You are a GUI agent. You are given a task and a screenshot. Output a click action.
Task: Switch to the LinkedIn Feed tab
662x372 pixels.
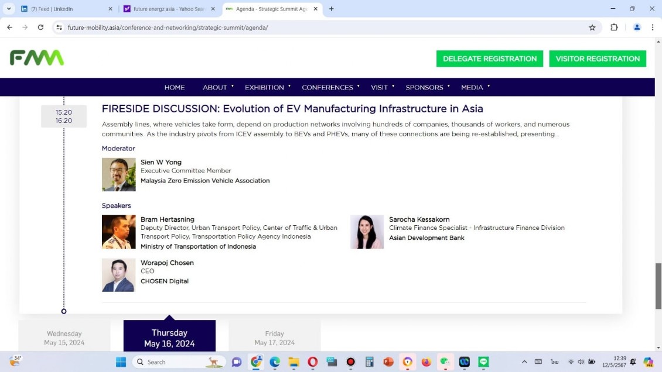tap(64, 9)
